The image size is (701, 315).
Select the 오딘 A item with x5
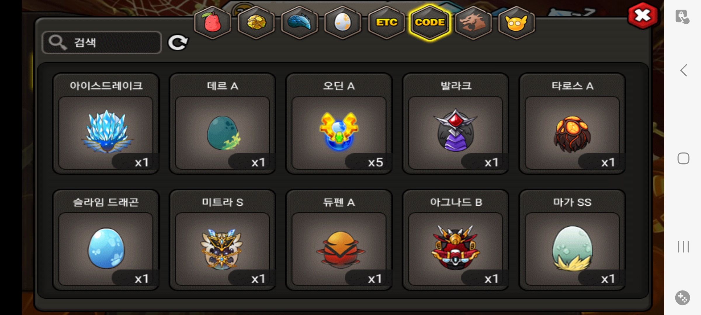pos(339,123)
